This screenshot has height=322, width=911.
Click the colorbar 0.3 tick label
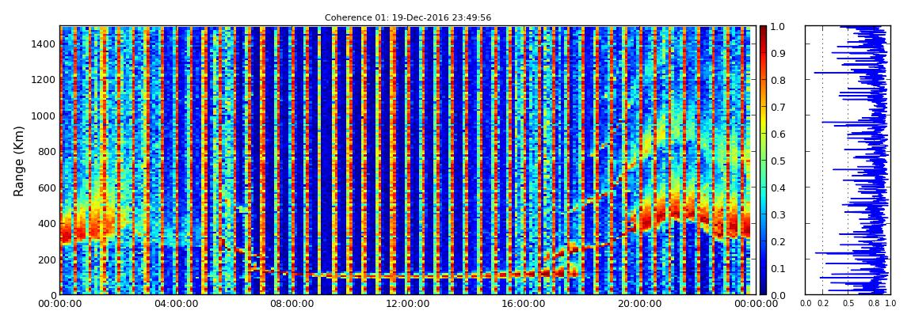(x=779, y=214)
